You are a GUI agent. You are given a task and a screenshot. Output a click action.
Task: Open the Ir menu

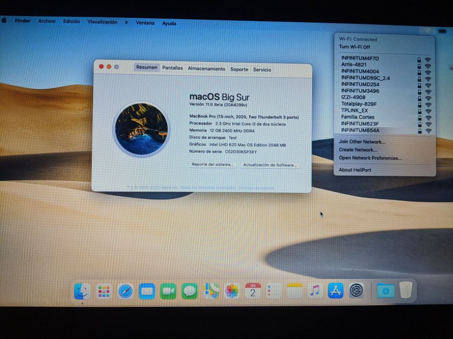point(126,22)
